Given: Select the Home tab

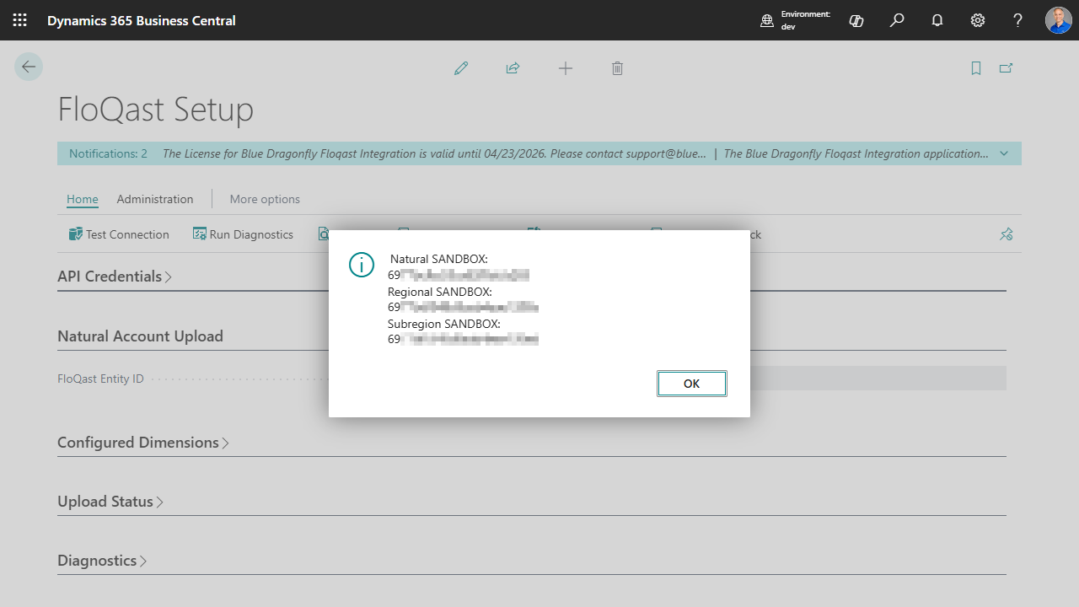Looking at the screenshot, I should pos(83,199).
